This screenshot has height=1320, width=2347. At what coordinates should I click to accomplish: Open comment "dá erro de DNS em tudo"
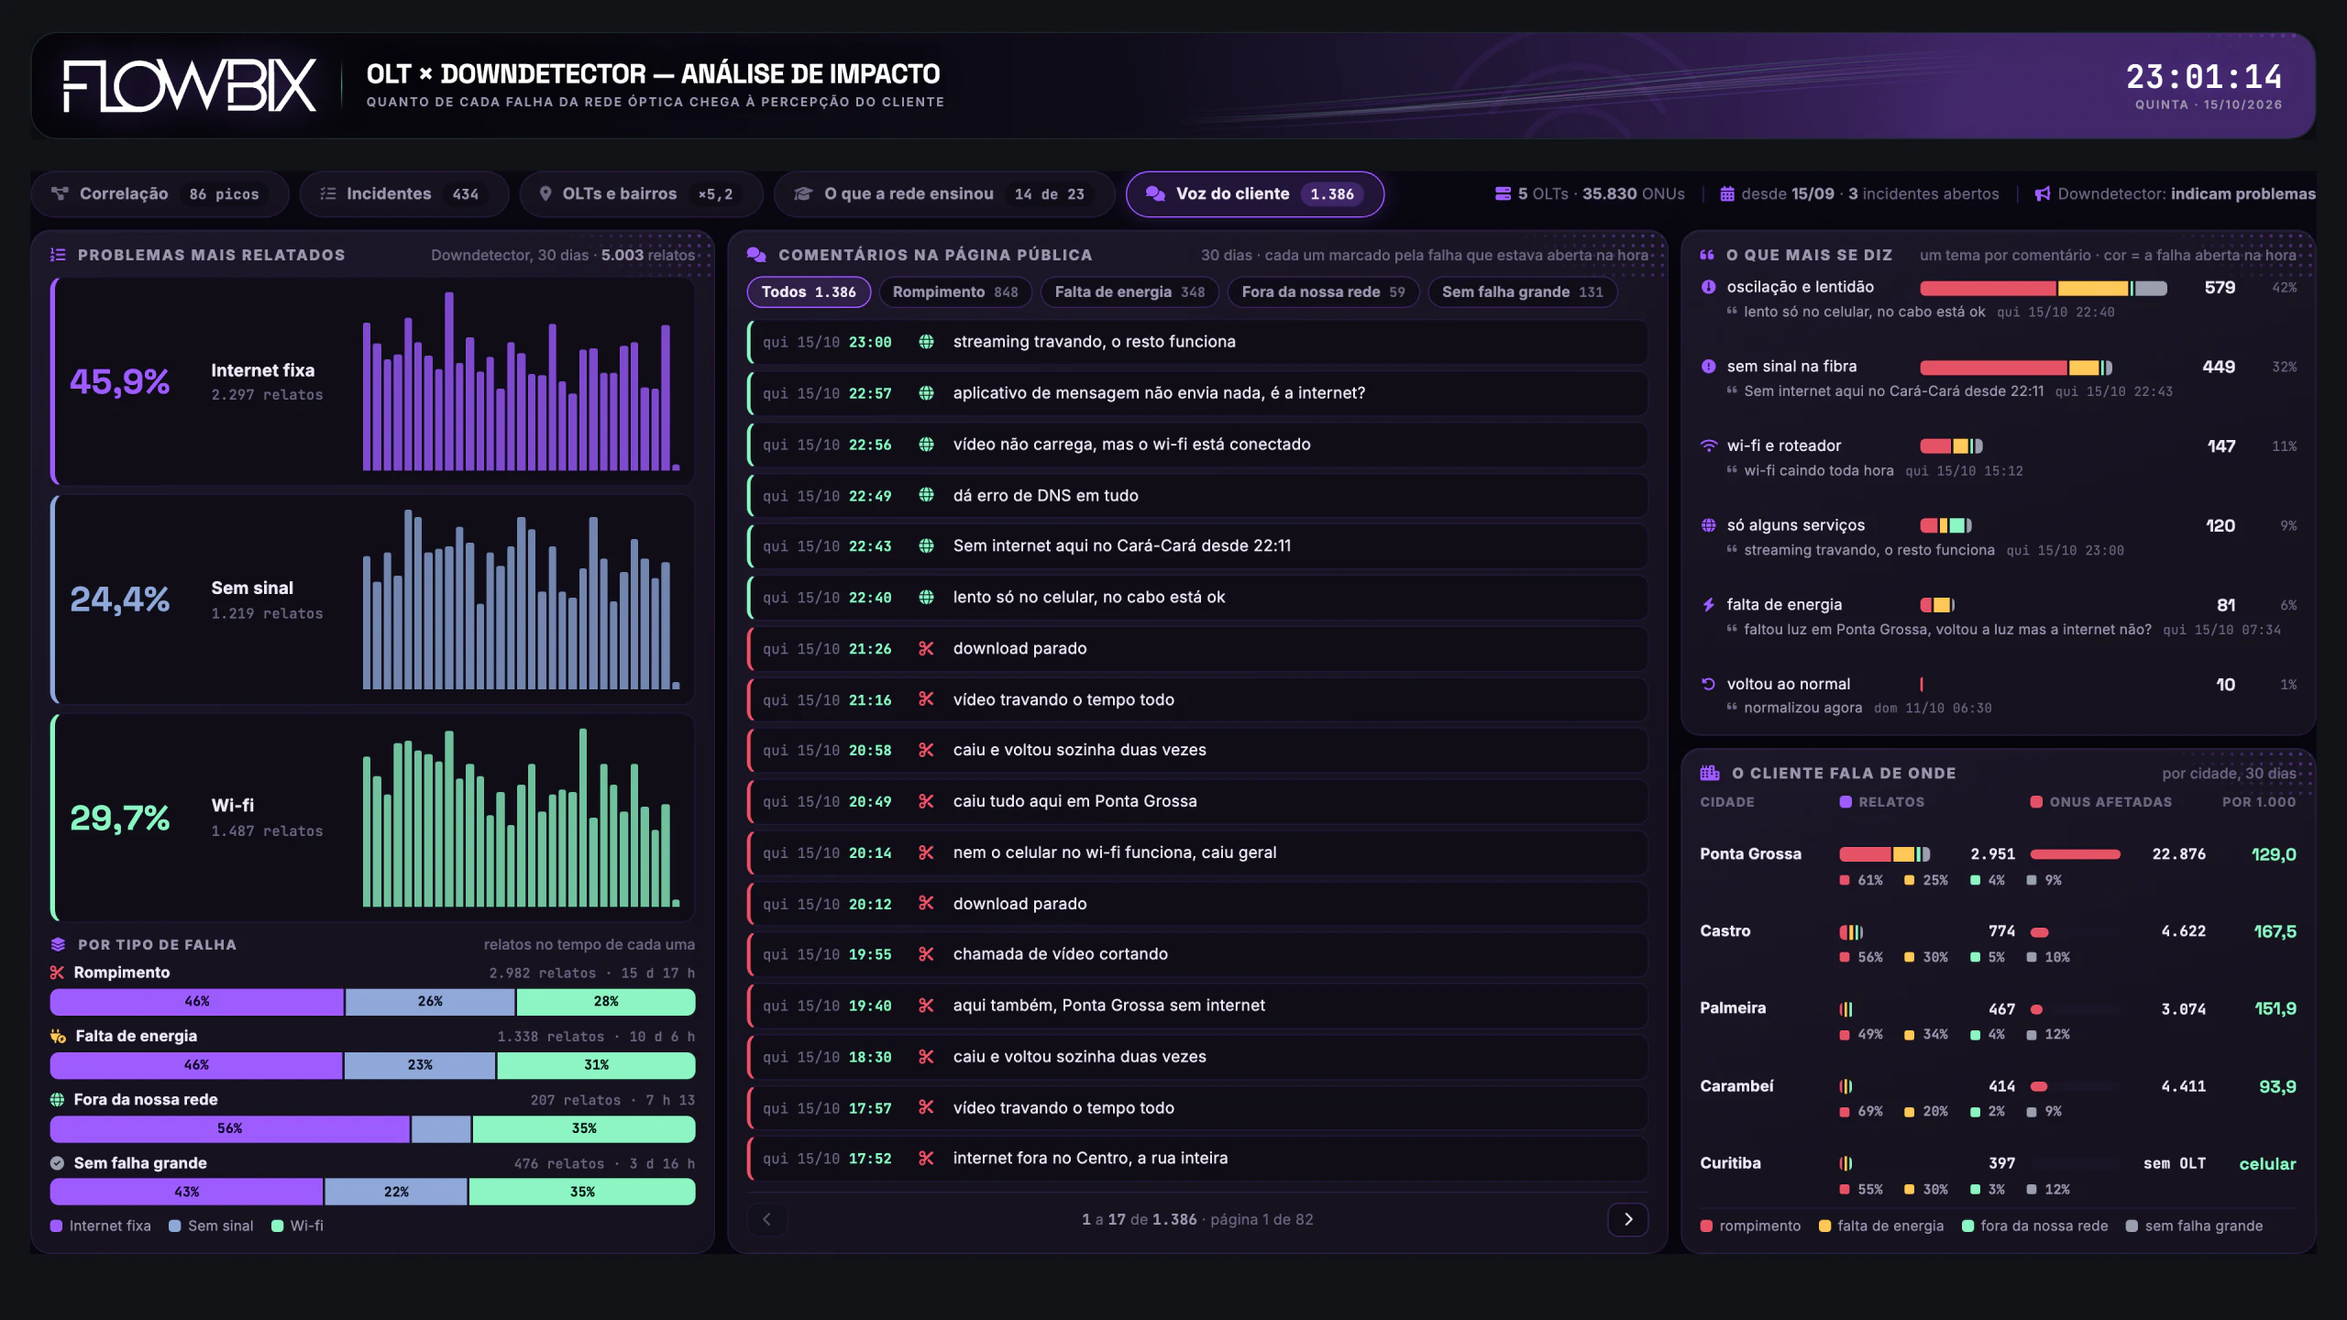tap(1197, 496)
